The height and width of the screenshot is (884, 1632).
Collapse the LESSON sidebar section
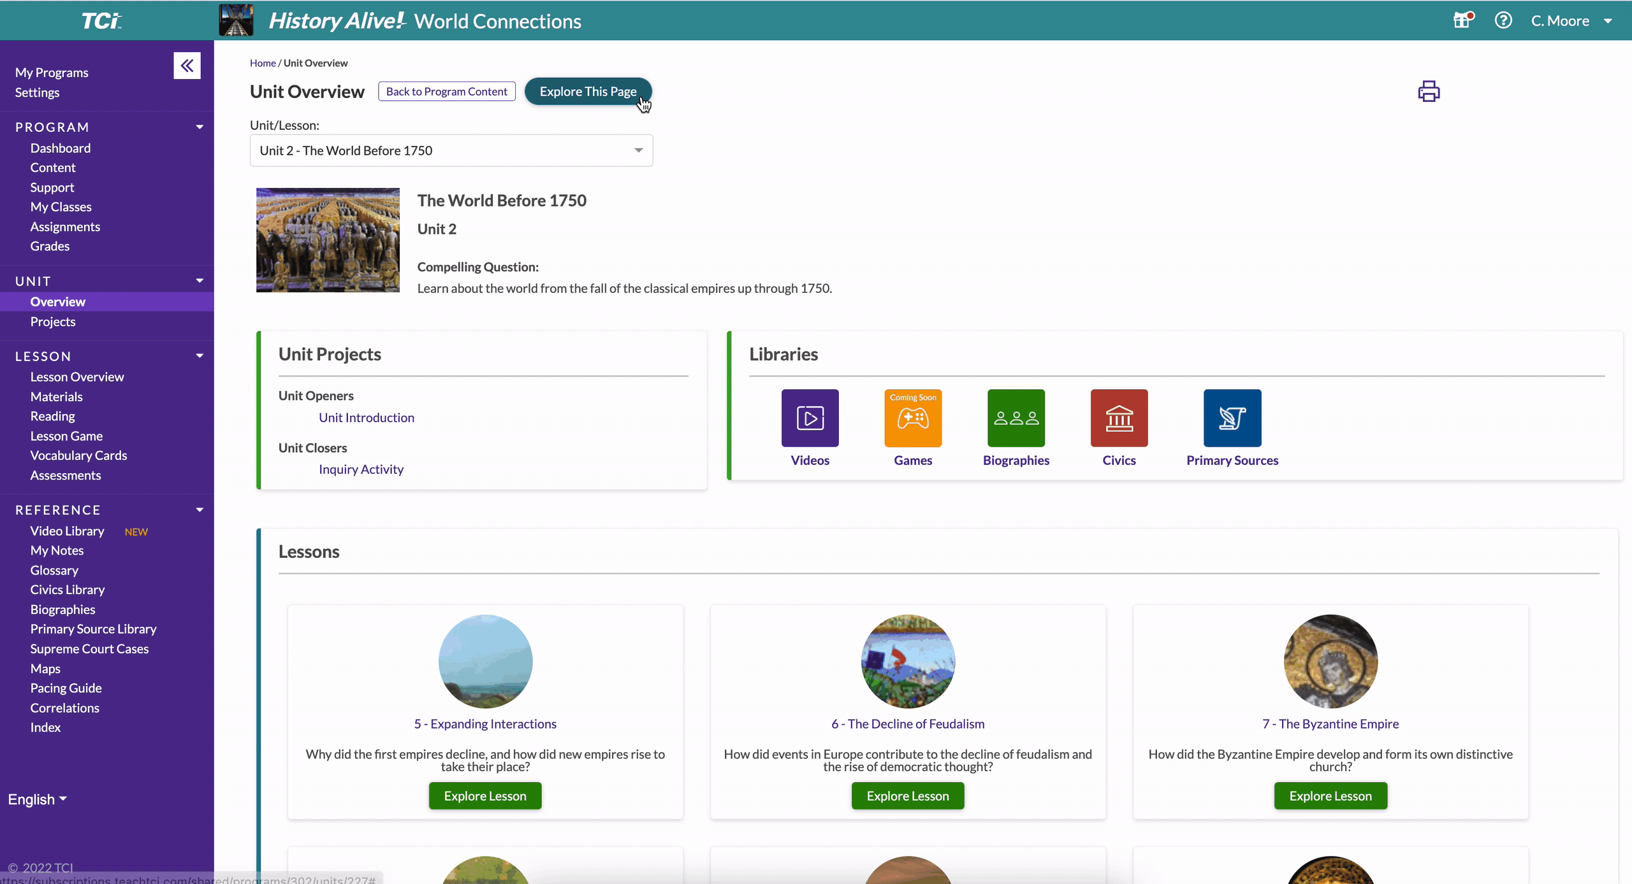click(x=200, y=355)
